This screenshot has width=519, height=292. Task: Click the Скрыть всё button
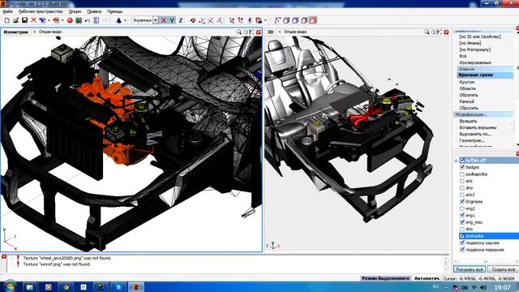[x=503, y=269]
